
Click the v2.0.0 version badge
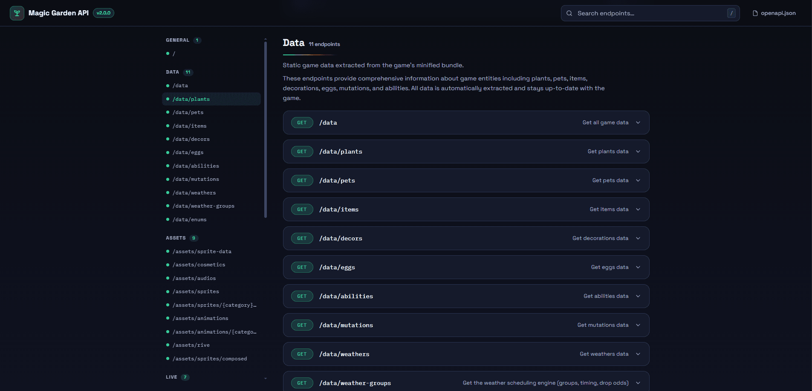[104, 13]
